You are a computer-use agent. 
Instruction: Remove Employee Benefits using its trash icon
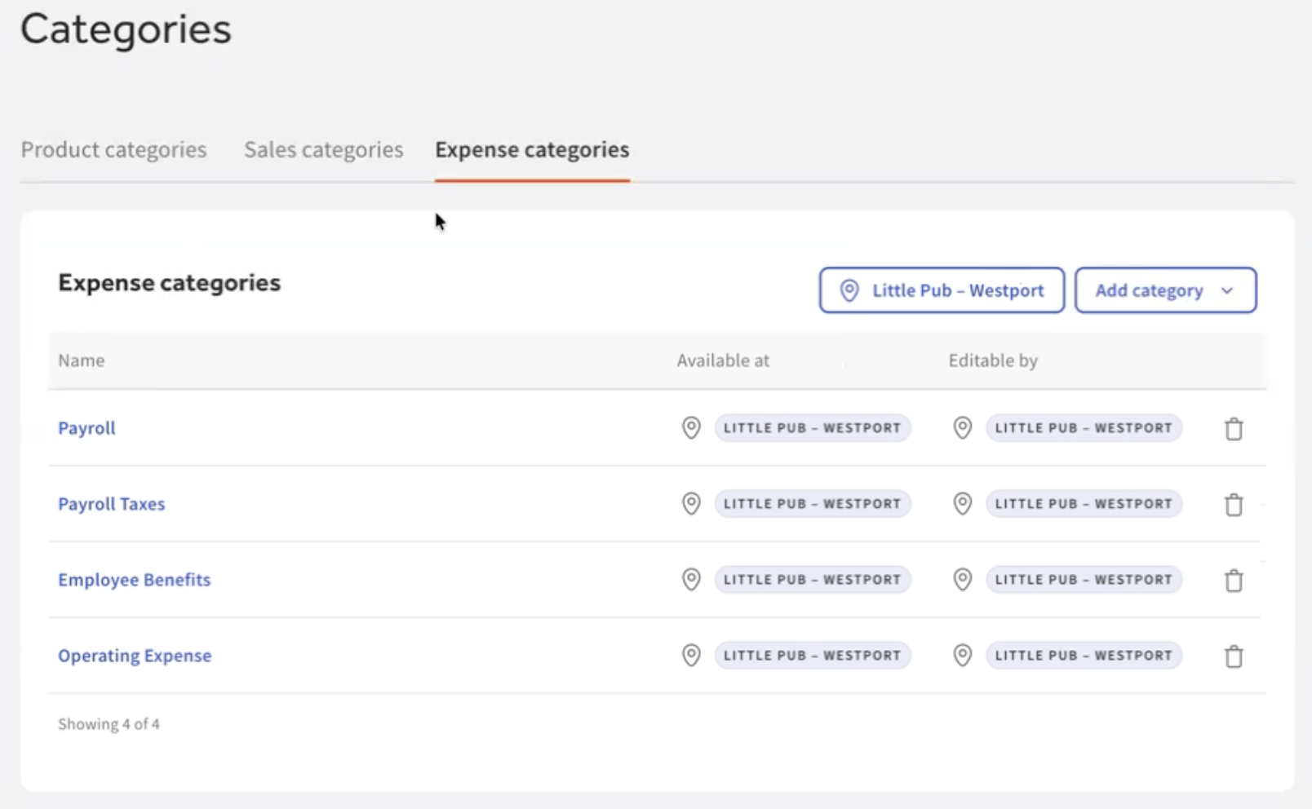click(1234, 581)
